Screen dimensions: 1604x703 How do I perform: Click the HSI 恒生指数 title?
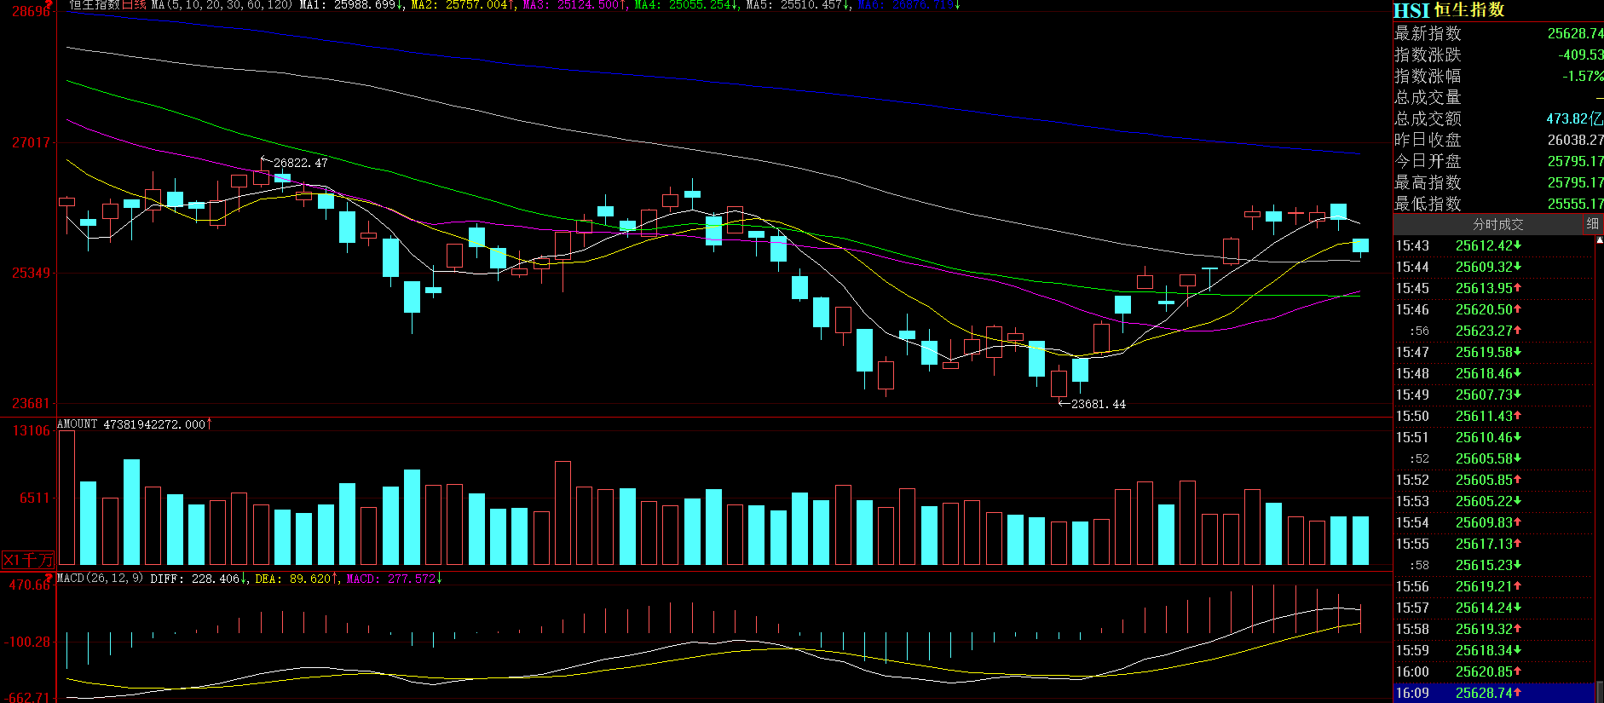[1449, 10]
